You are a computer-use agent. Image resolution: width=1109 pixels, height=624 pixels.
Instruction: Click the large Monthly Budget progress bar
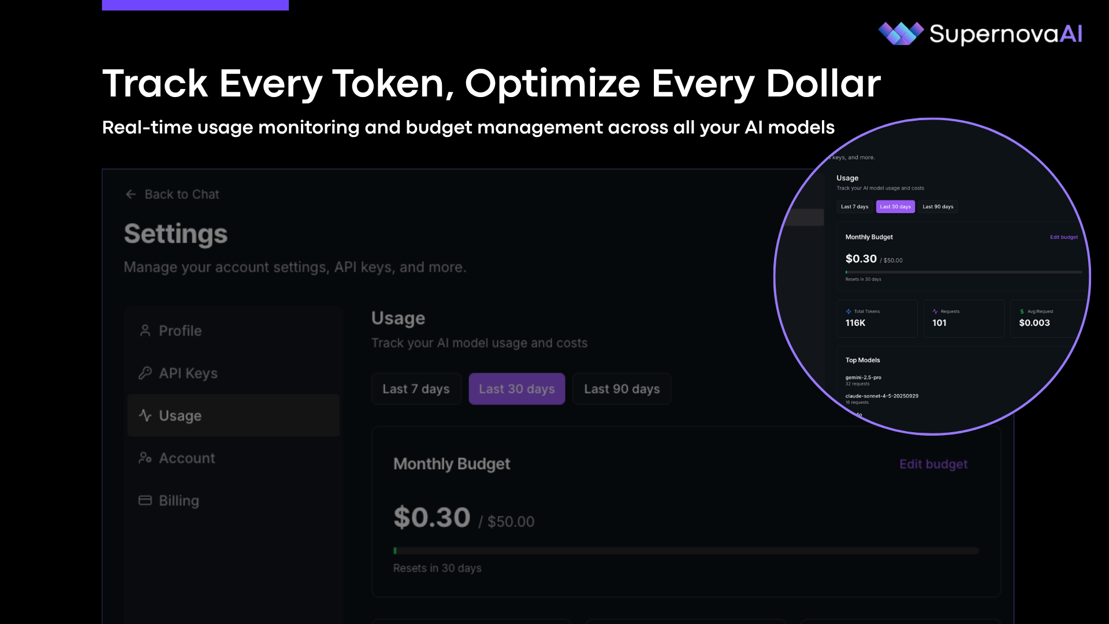pos(686,551)
